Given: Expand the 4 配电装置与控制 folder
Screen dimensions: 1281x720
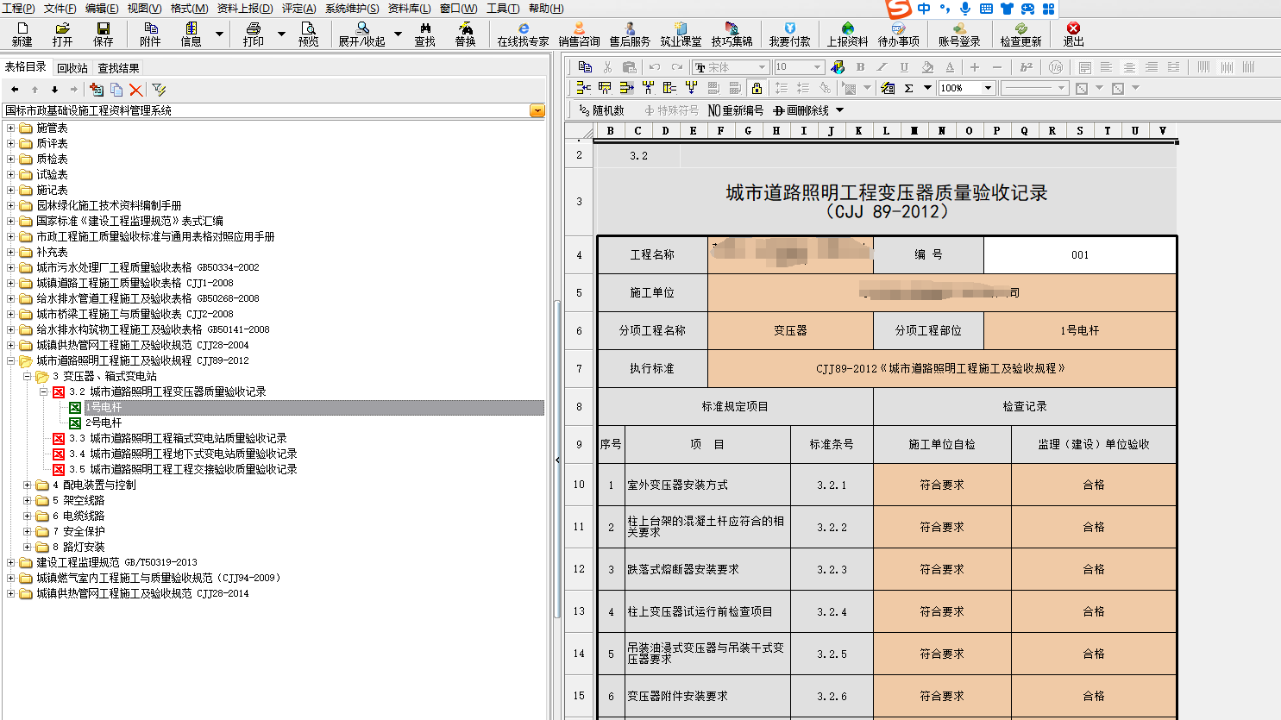Looking at the screenshot, I should point(28,485).
